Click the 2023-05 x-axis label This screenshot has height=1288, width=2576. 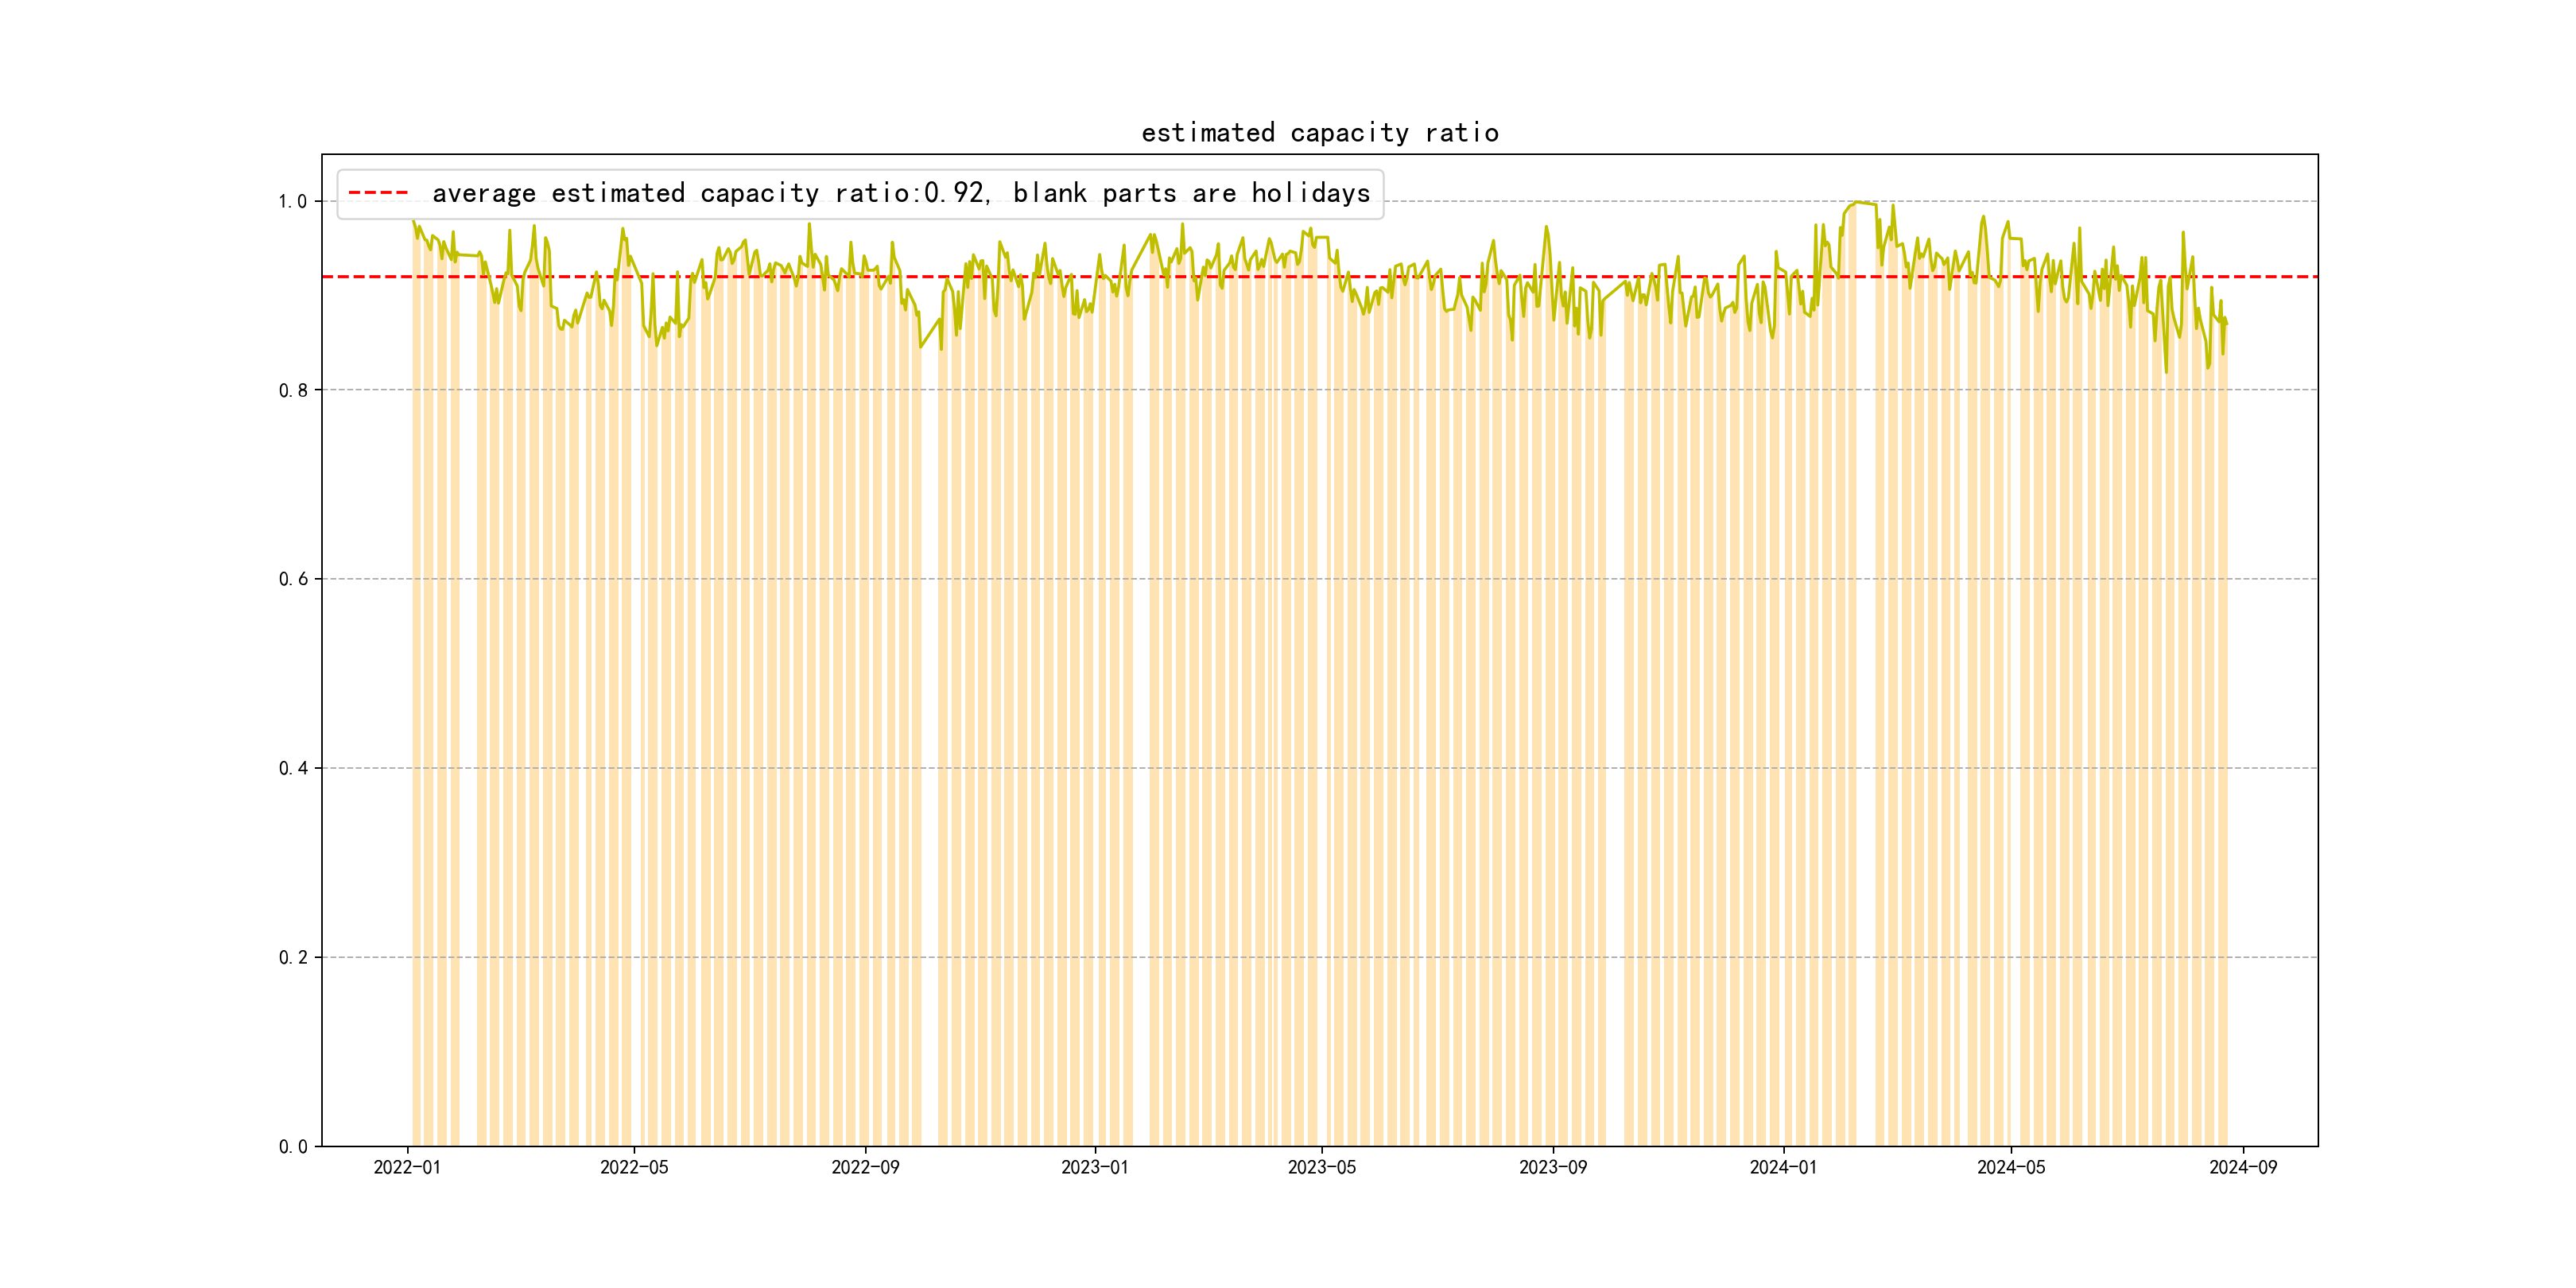pyautogui.click(x=1321, y=1167)
